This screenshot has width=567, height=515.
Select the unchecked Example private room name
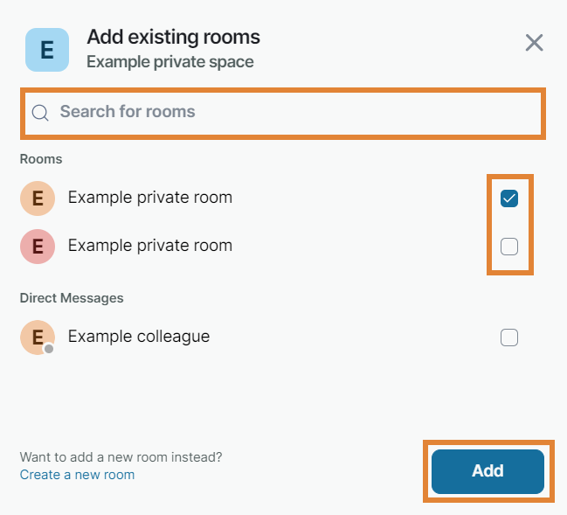[x=150, y=246]
